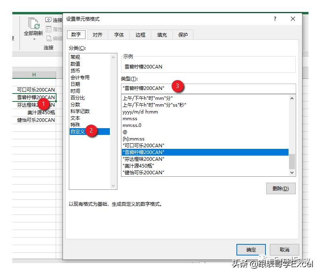The height and width of the screenshot is (275, 320).
Task: Select 数值 in the category list
Action: pyautogui.click(x=90, y=64)
